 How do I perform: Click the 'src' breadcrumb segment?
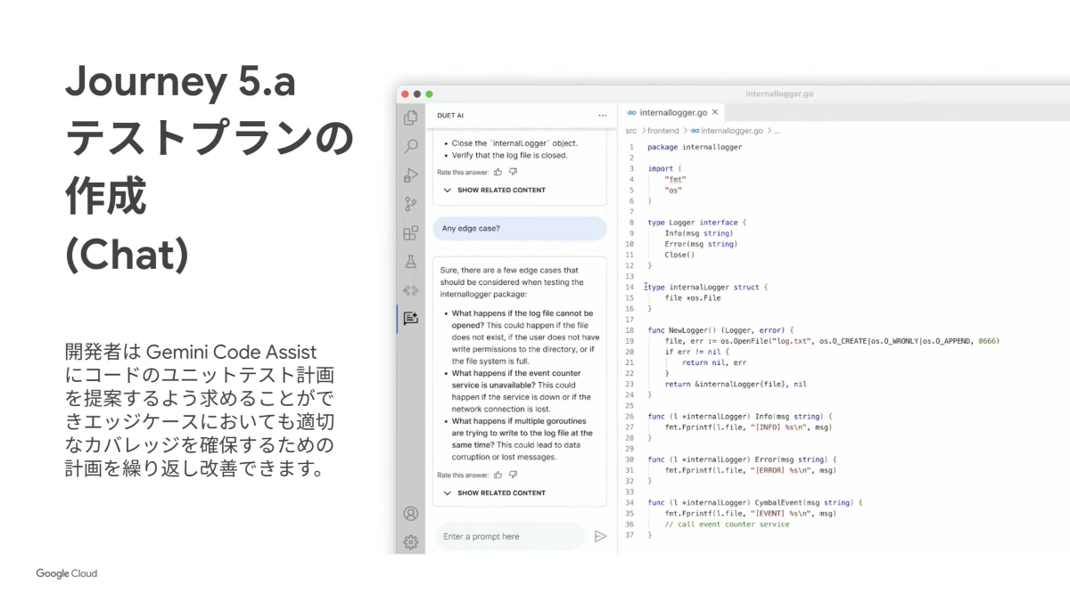pyautogui.click(x=630, y=130)
